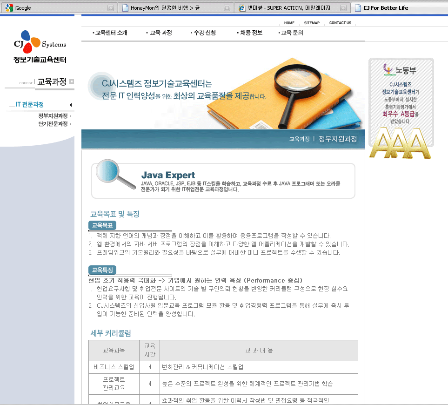
Task: Click 정부지원과정 in the breadcrumb bar
Action: [x=338, y=139]
